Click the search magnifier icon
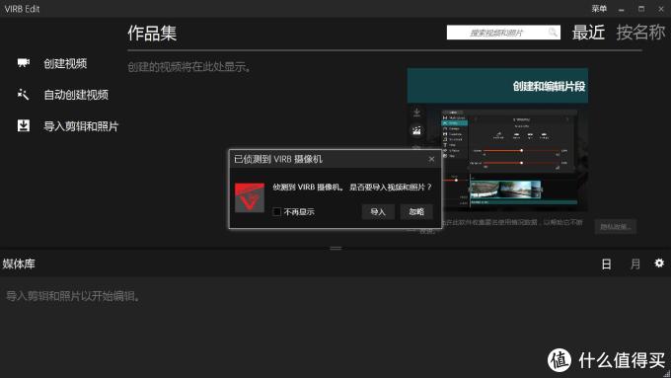This screenshot has height=378, width=671. point(553,33)
